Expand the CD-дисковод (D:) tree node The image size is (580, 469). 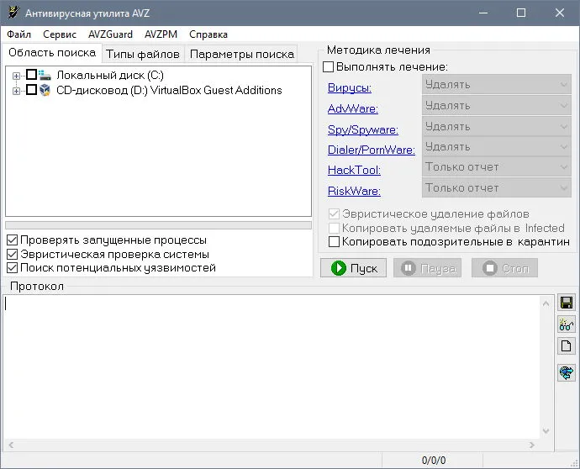(16, 91)
